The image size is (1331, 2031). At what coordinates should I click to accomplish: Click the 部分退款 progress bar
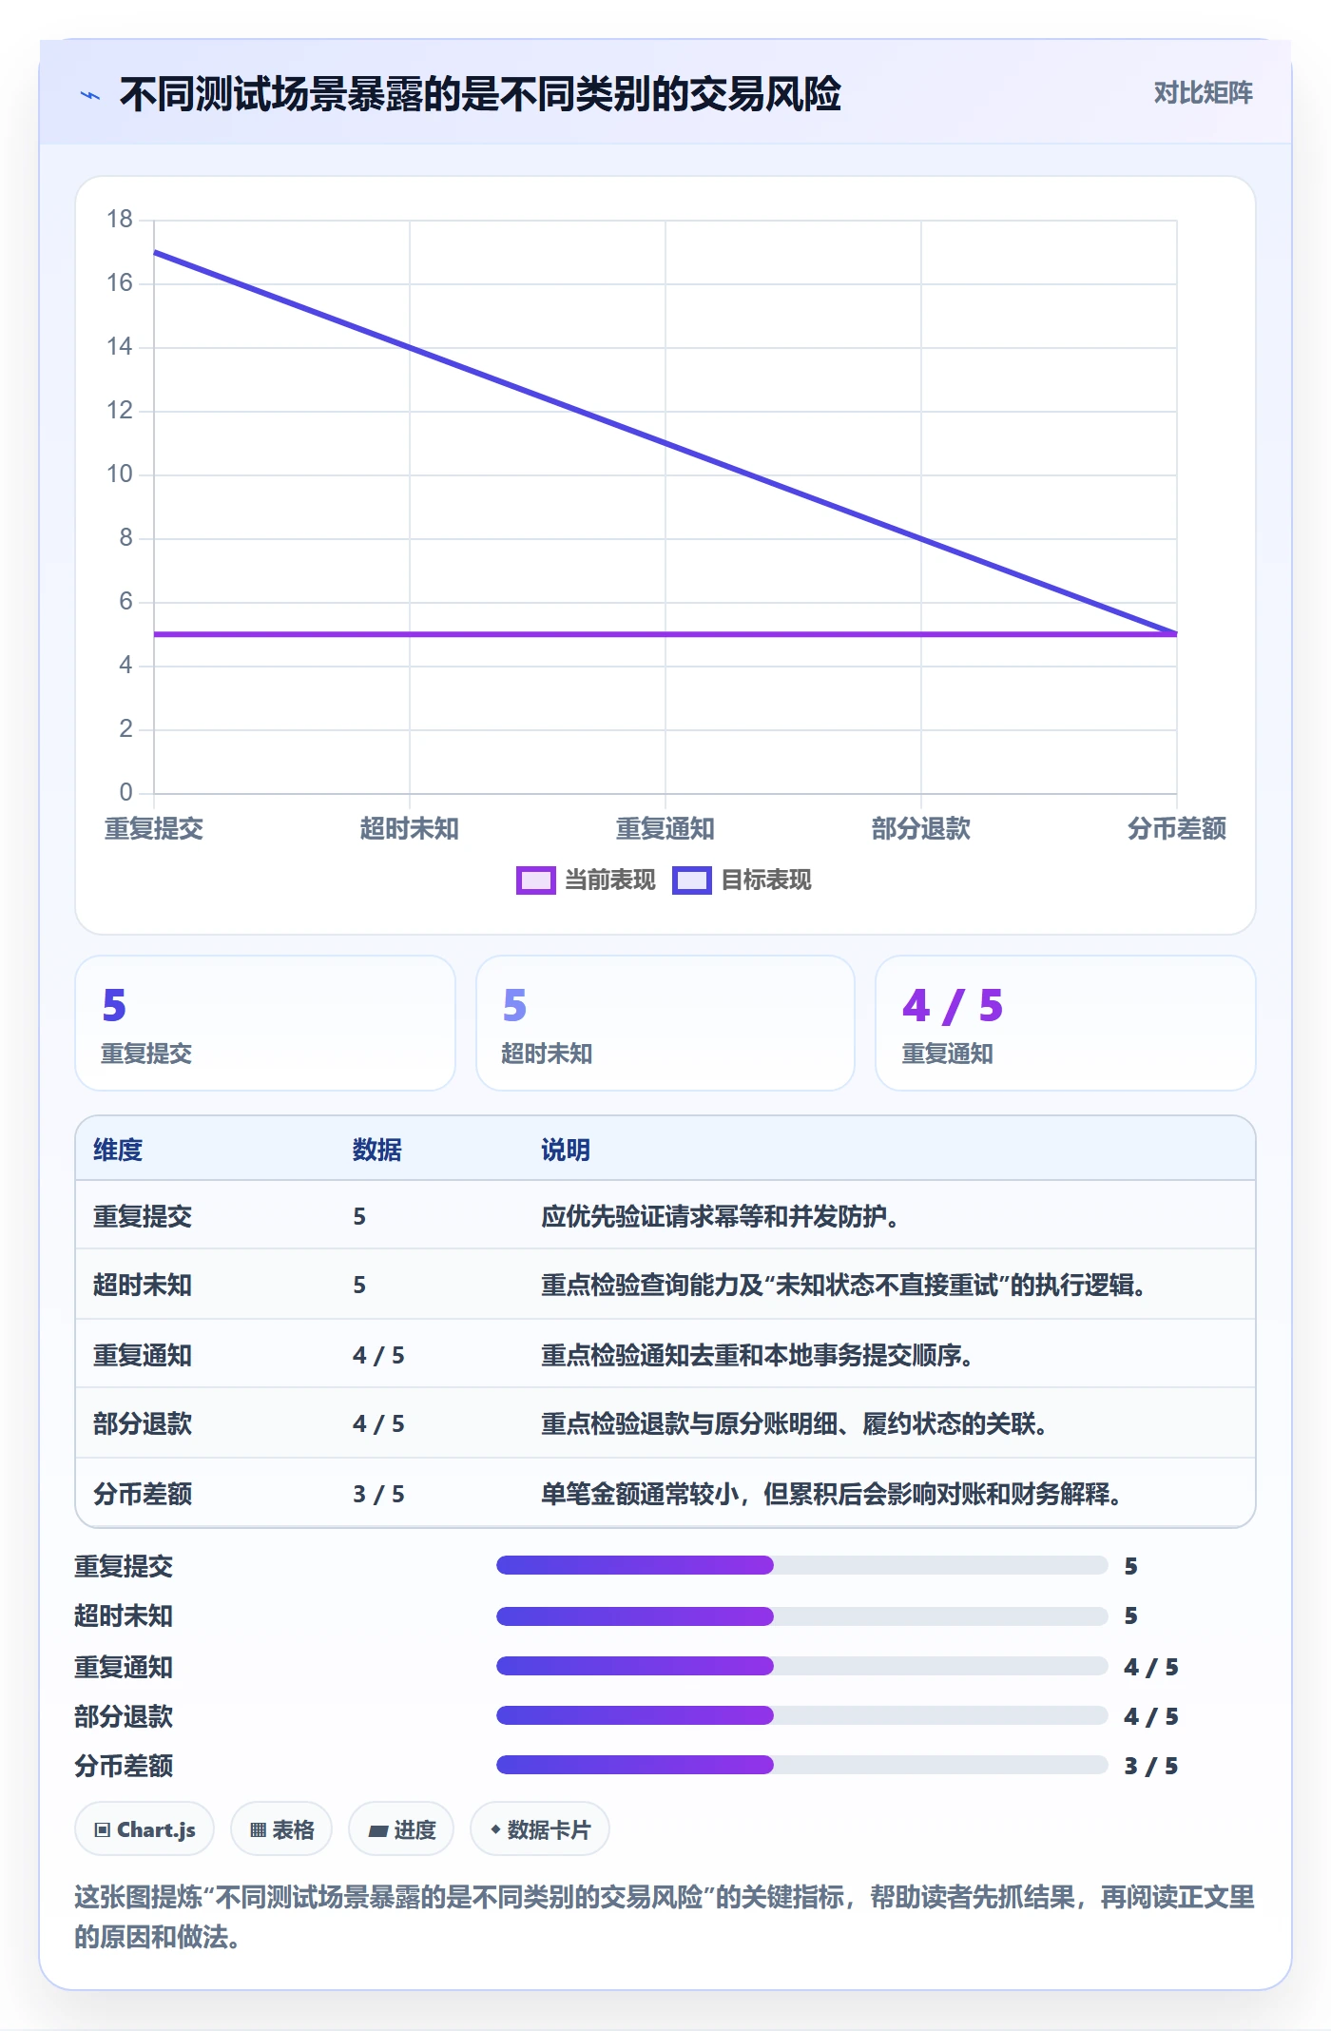pos(801,1715)
